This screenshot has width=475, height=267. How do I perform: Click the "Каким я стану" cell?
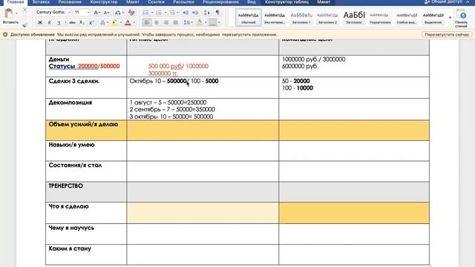86,254
